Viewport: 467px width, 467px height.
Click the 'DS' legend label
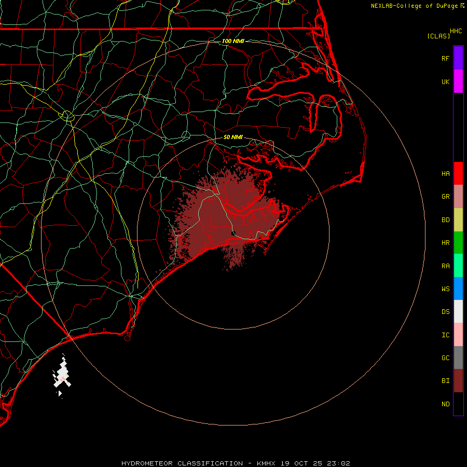coord(446,311)
